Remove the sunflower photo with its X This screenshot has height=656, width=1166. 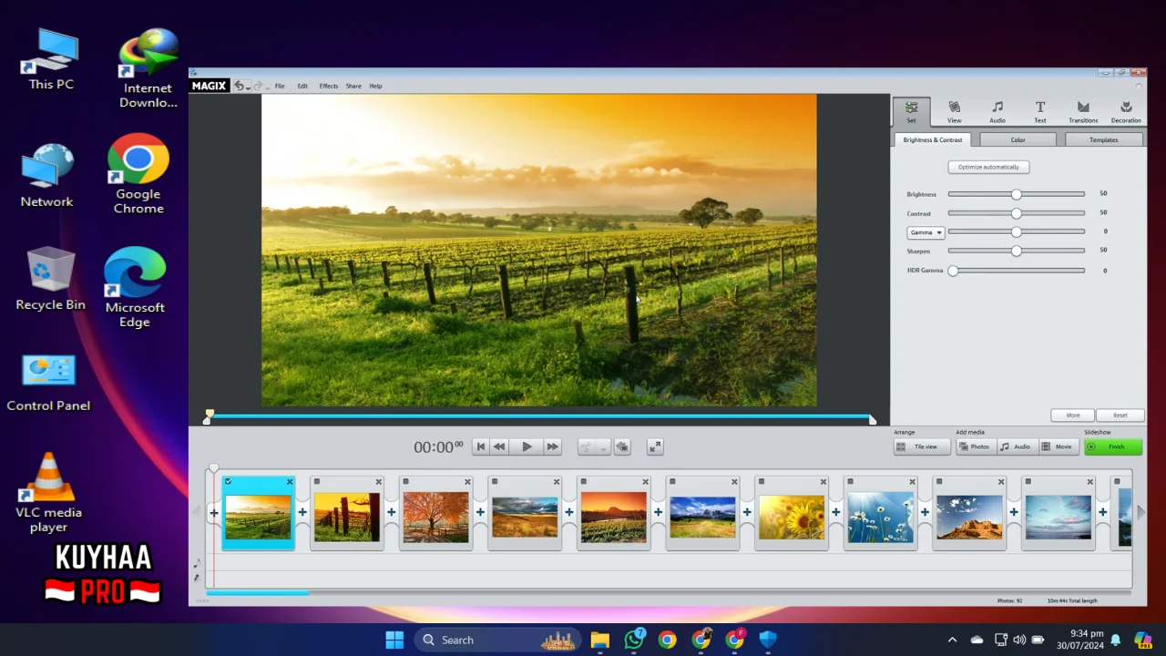pyautogui.click(x=823, y=482)
